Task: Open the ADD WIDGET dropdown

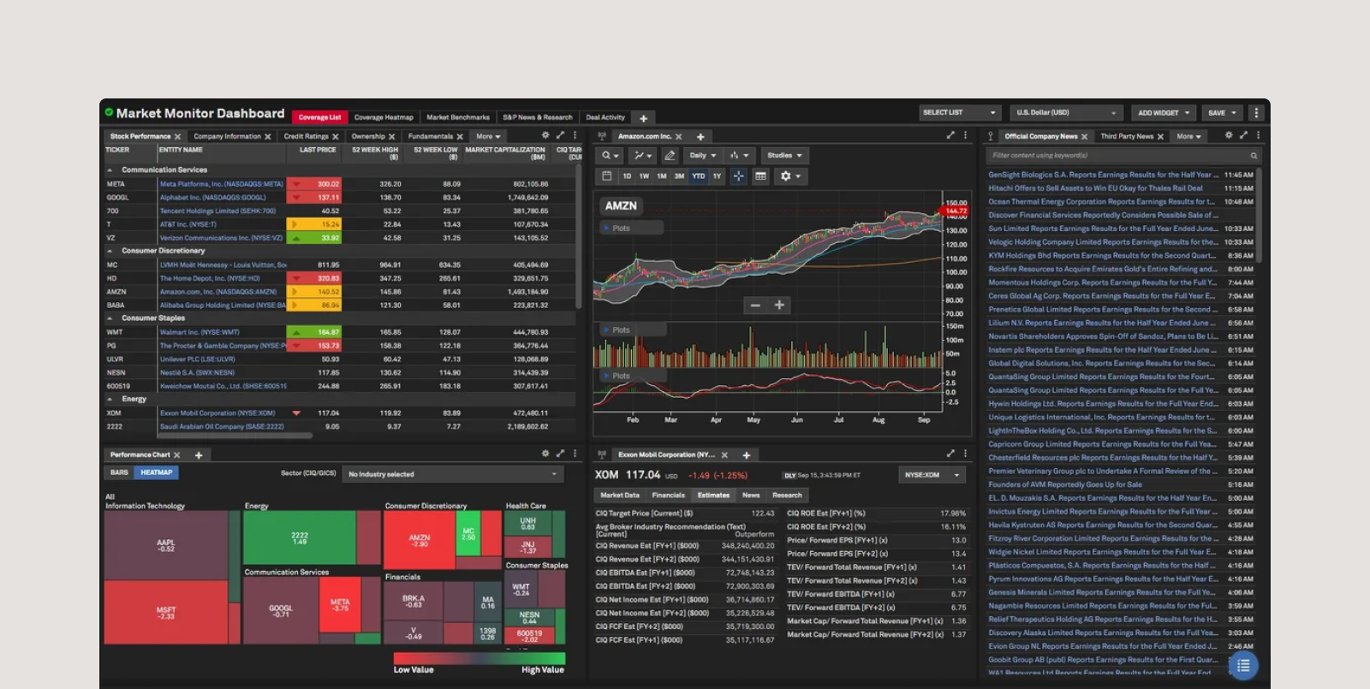Action: pyautogui.click(x=1164, y=113)
